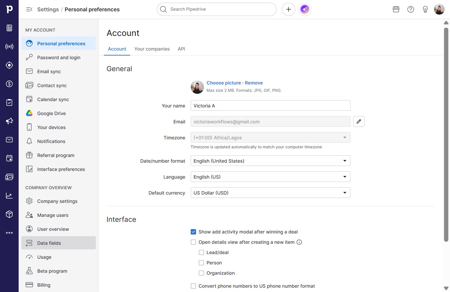
Task: Open Data fields settings
Action: 59,243
